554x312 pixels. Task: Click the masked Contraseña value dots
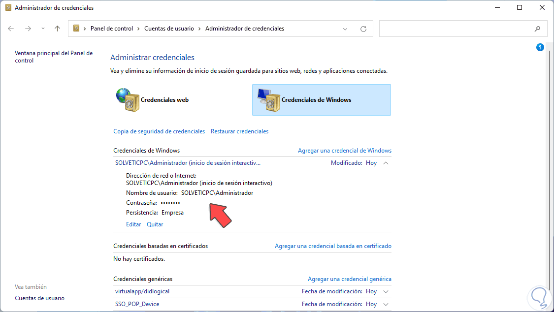pyautogui.click(x=170, y=203)
